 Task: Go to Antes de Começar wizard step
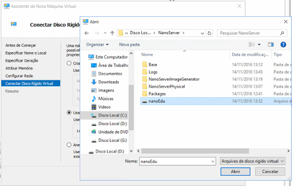21,45
